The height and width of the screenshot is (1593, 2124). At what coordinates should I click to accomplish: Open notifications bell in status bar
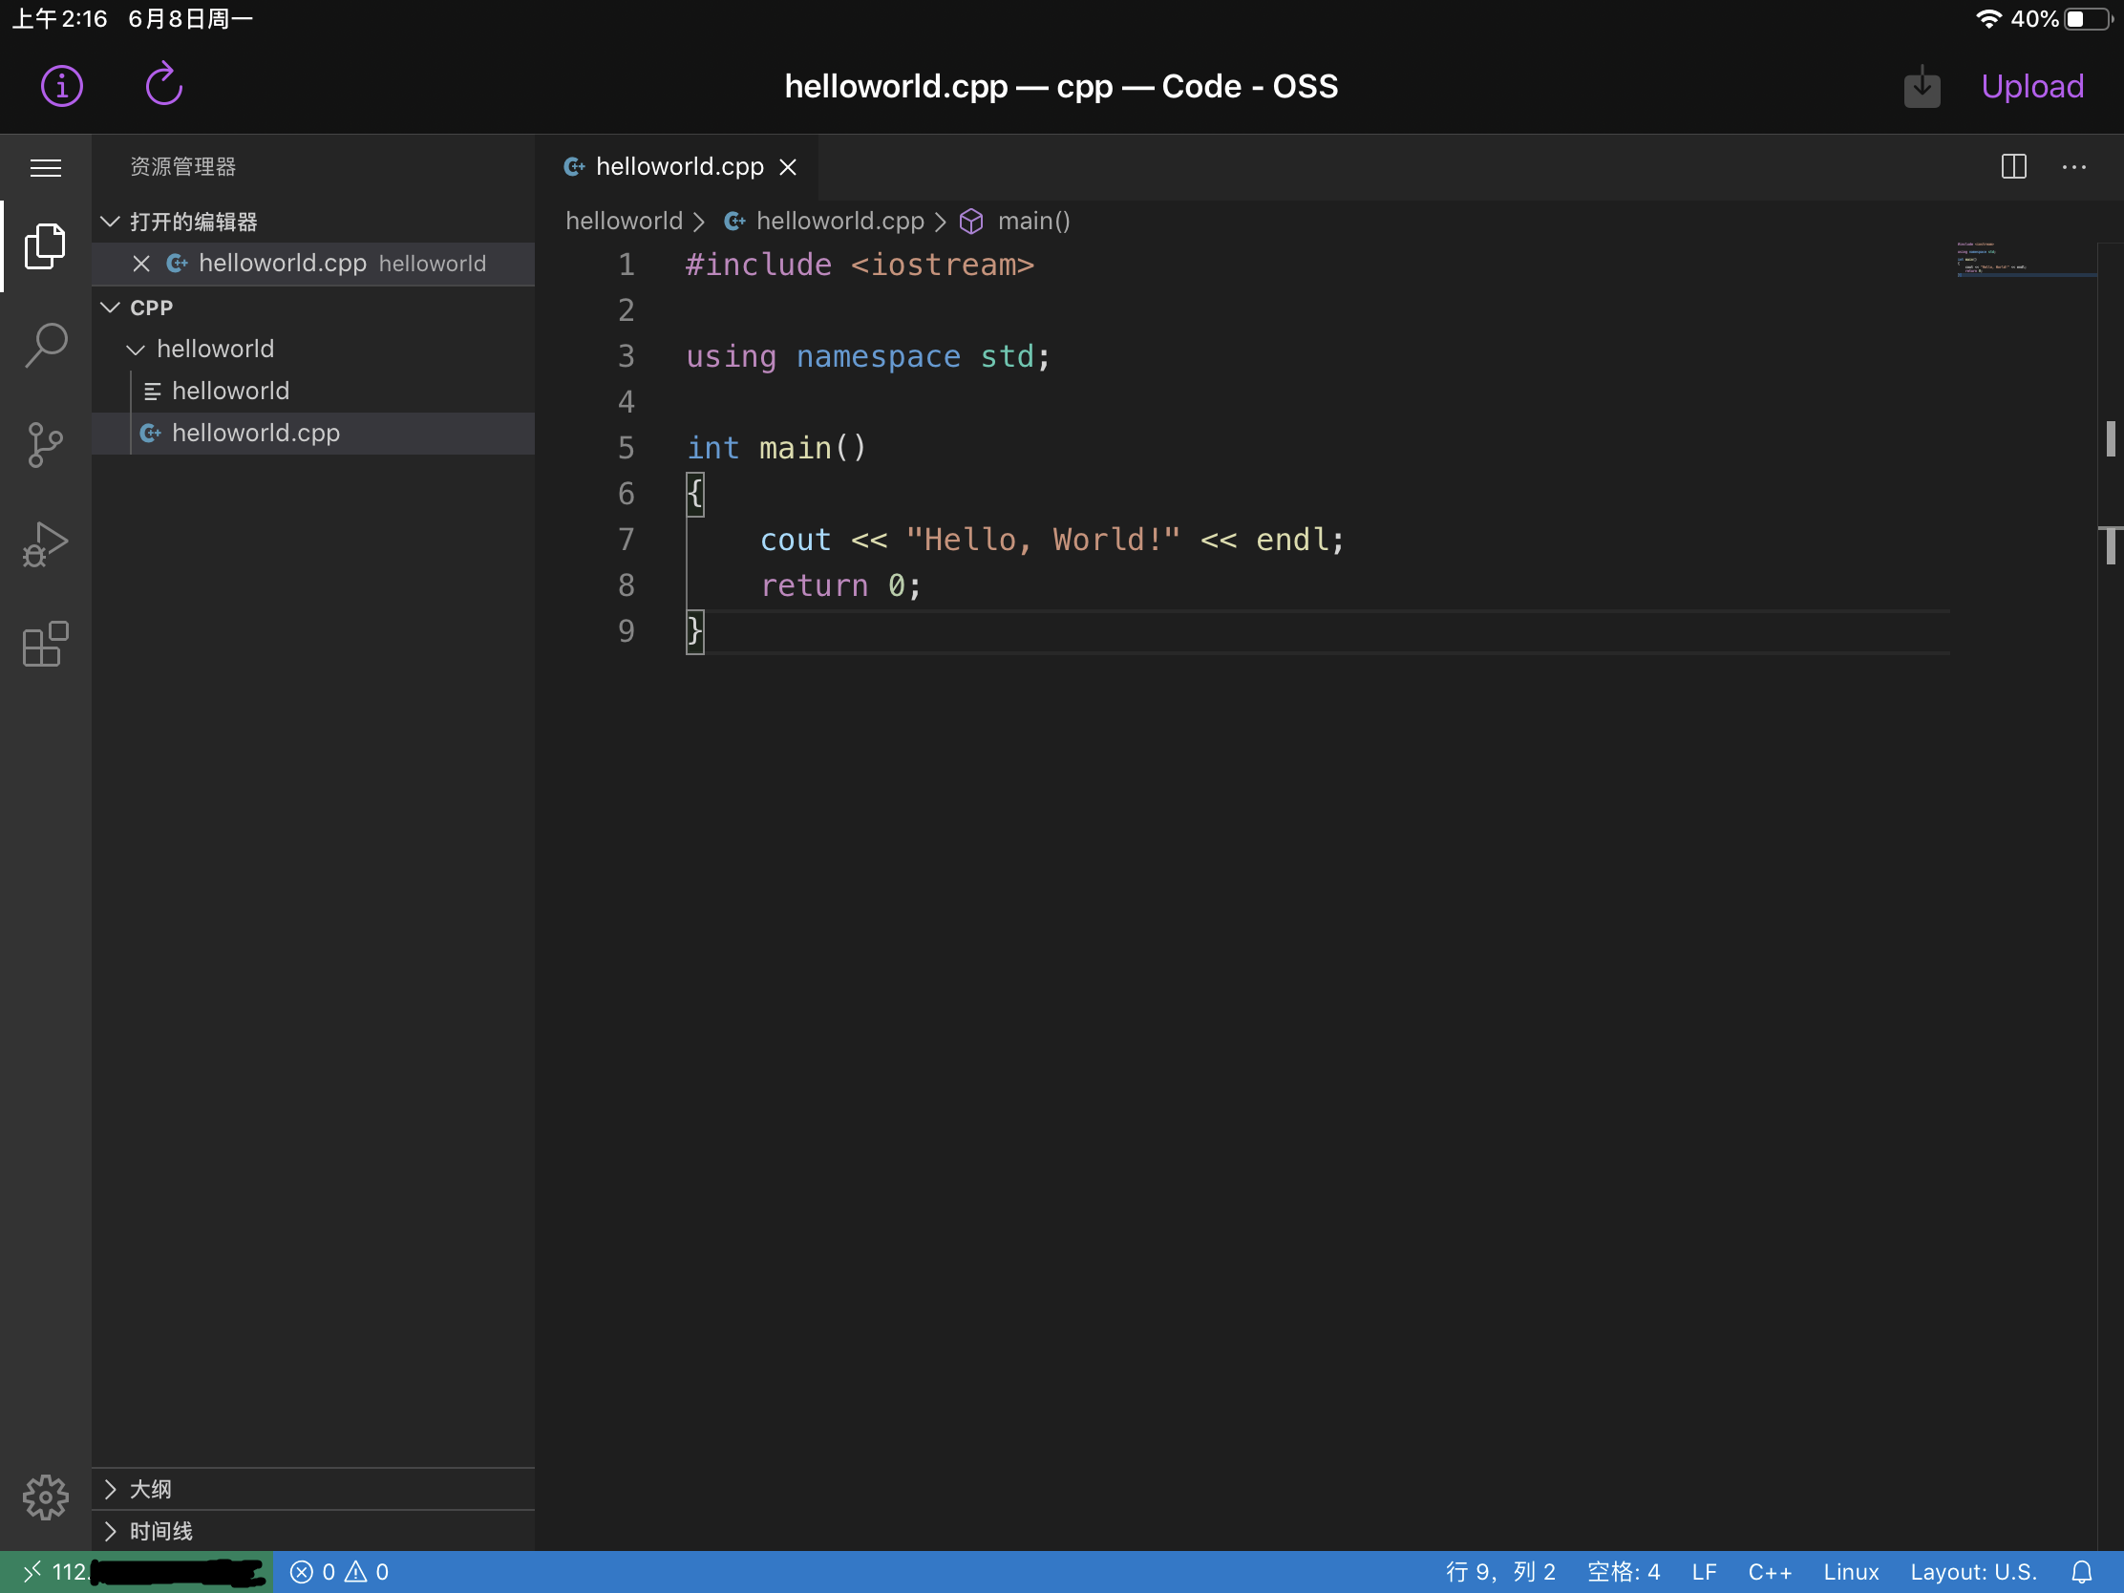click(2081, 1572)
